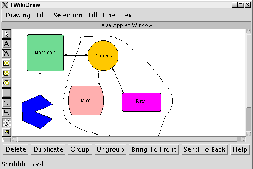
Task: Select the Rectangle tool
Action: pos(6,64)
